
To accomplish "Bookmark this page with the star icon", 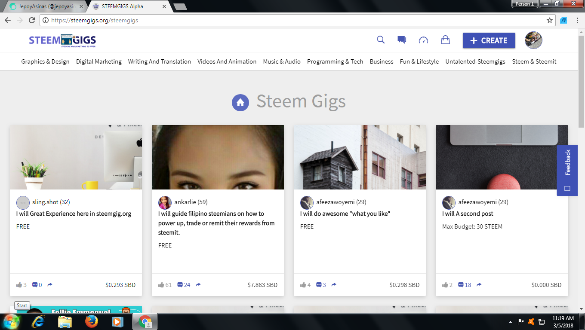I will 549,20.
